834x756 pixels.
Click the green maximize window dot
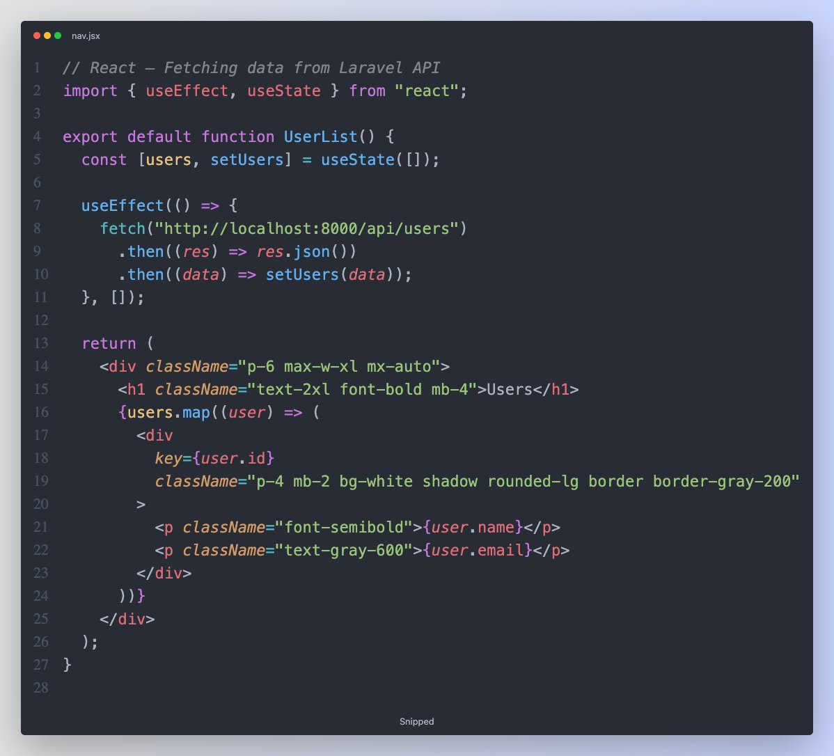point(58,36)
